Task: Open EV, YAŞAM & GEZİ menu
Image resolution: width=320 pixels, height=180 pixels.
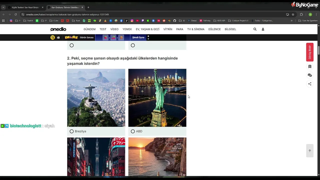Action: (x=148, y=29)
